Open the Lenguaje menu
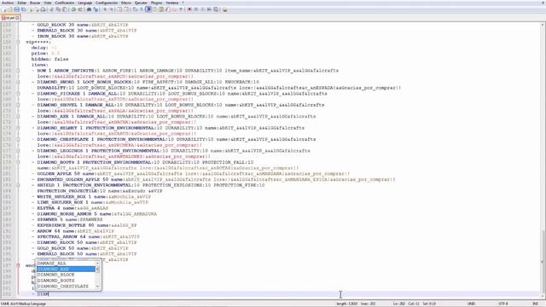 (x=85, y=3)
